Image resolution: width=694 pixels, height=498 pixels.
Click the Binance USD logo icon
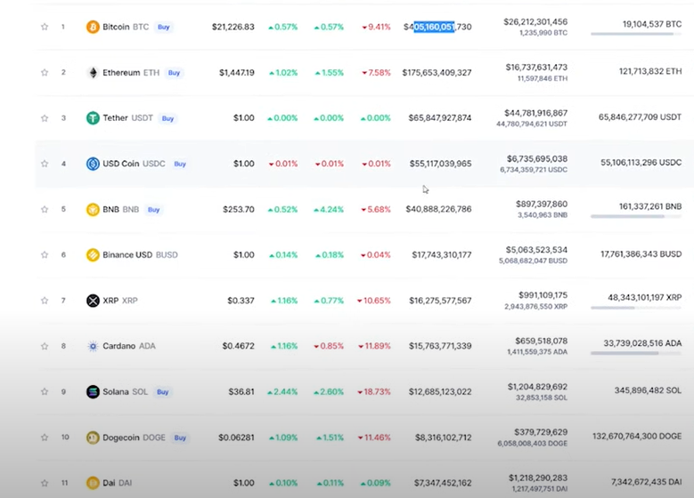93,254
